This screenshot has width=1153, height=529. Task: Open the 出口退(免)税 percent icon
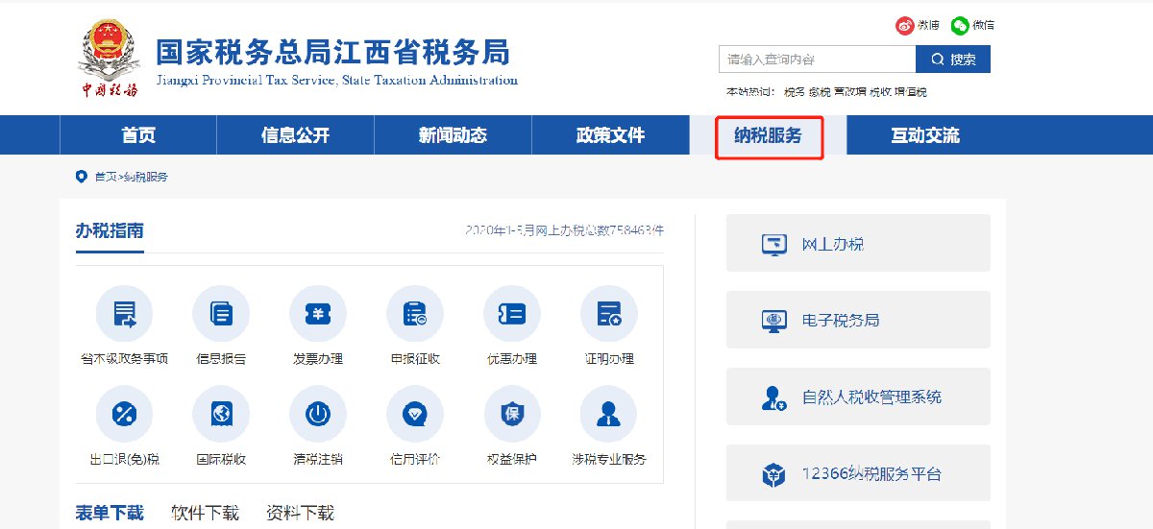pyautogui.click(x=124, y=415)
